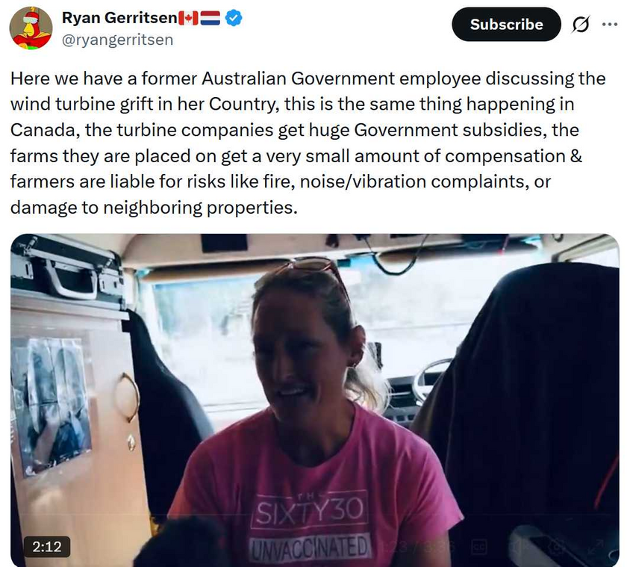Screen dimensions: 627x567
Task: Click Ryan Gerritsen's profile avatar
Action: (31, 28)
